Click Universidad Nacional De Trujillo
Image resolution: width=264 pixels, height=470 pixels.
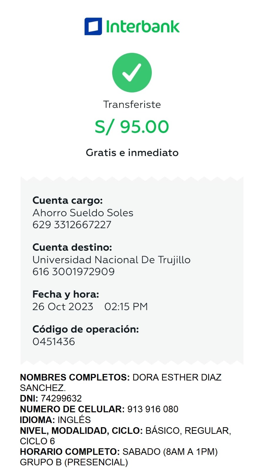pos(111,260)
